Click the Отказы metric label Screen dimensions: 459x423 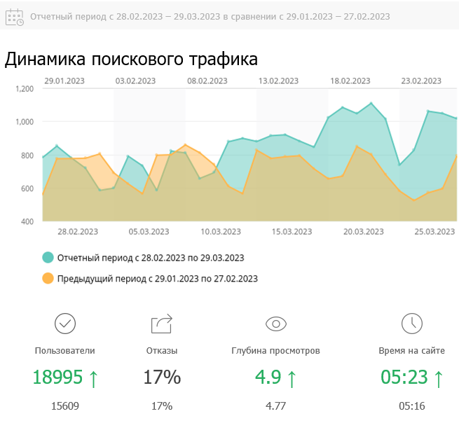pos(162,350)
